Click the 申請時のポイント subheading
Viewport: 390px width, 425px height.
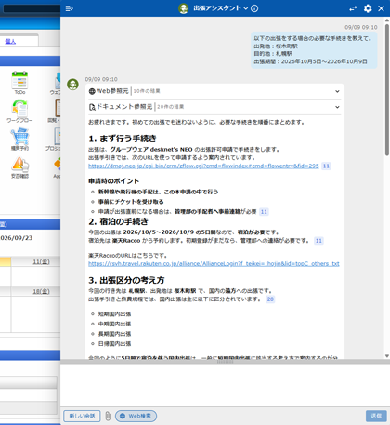[113, 181]
